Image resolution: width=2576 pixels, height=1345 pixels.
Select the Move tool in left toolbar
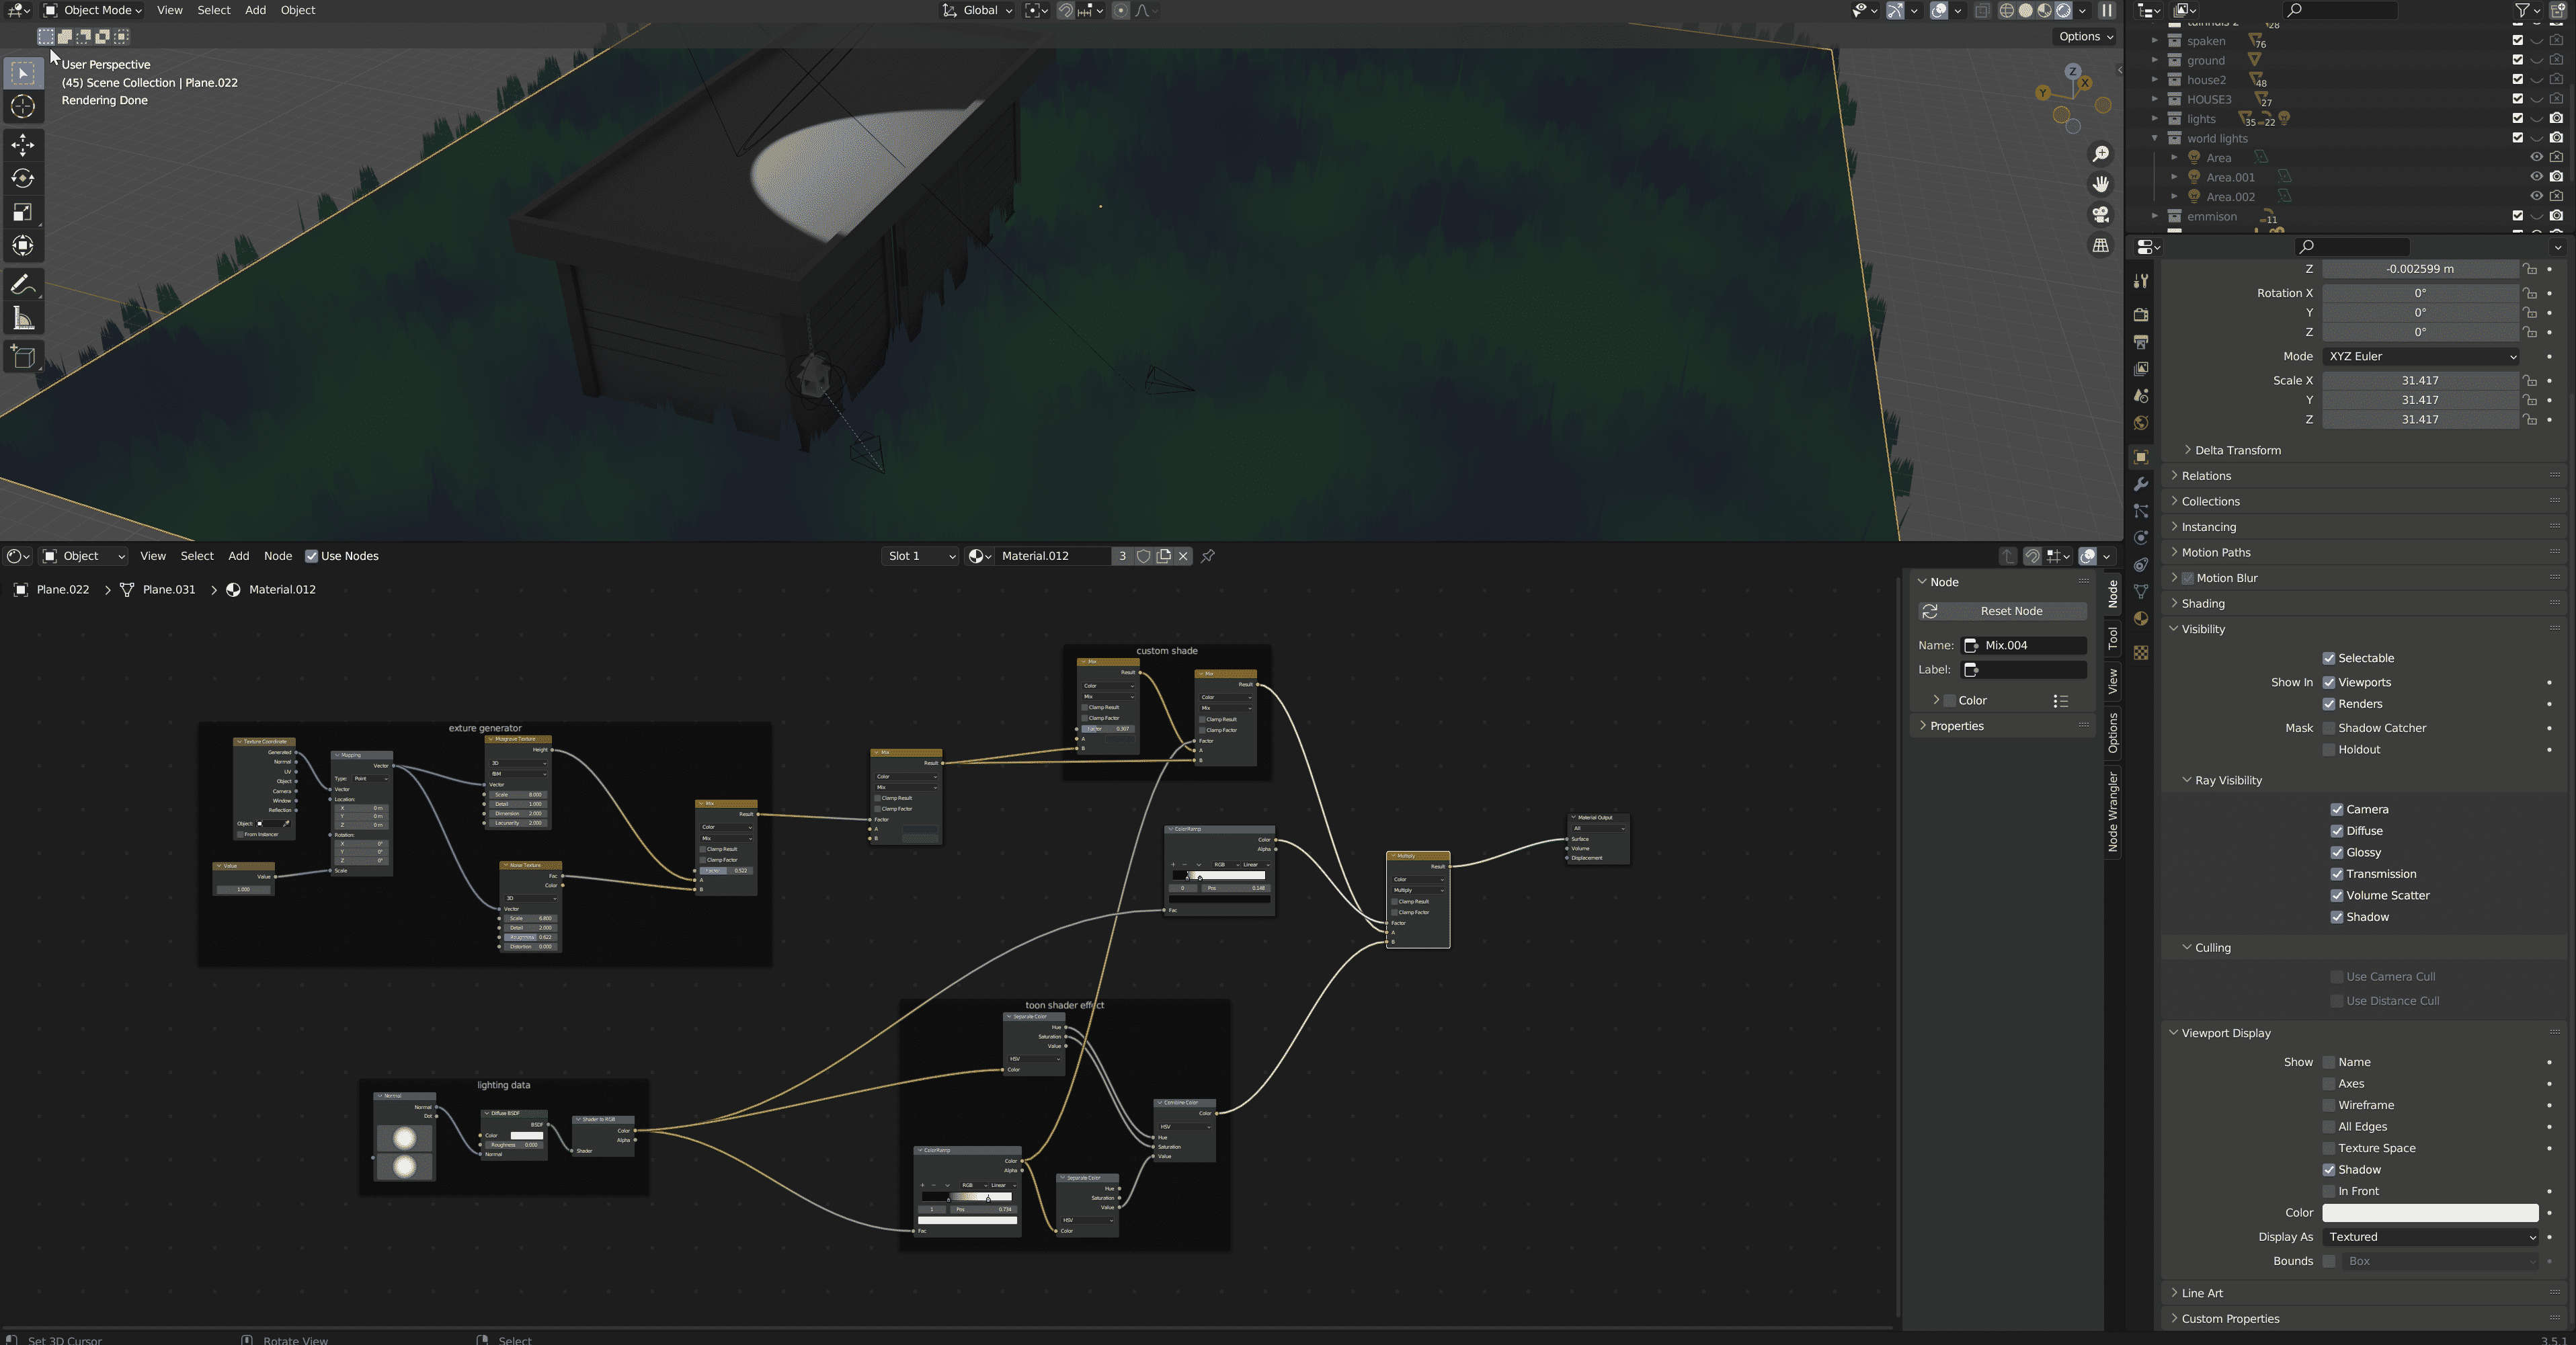[22, 143]
